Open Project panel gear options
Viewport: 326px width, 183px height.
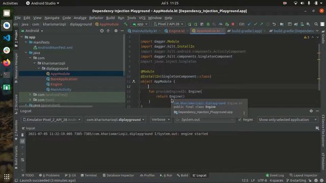(116, 30)
